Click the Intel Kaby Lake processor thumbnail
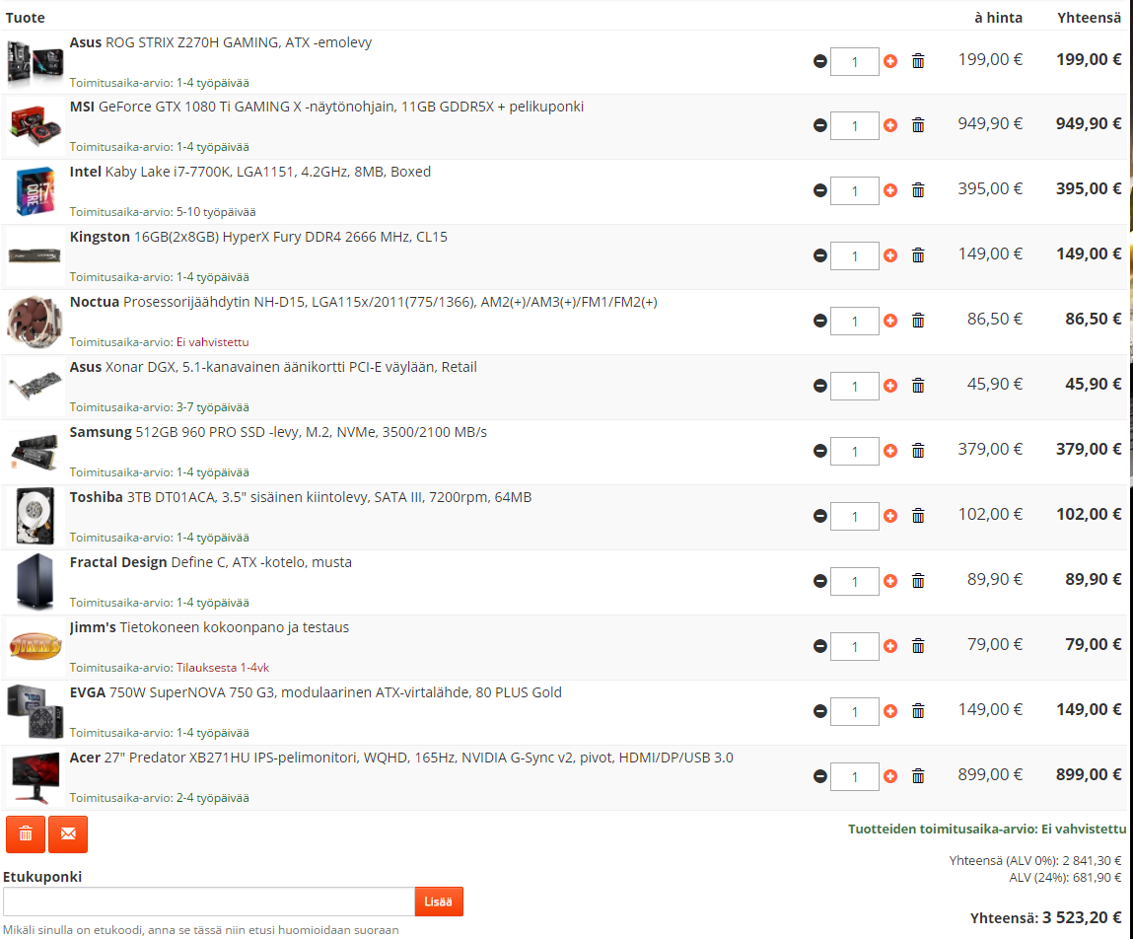The height and width of the screenshot is (939, 1133). pos(35,191)
